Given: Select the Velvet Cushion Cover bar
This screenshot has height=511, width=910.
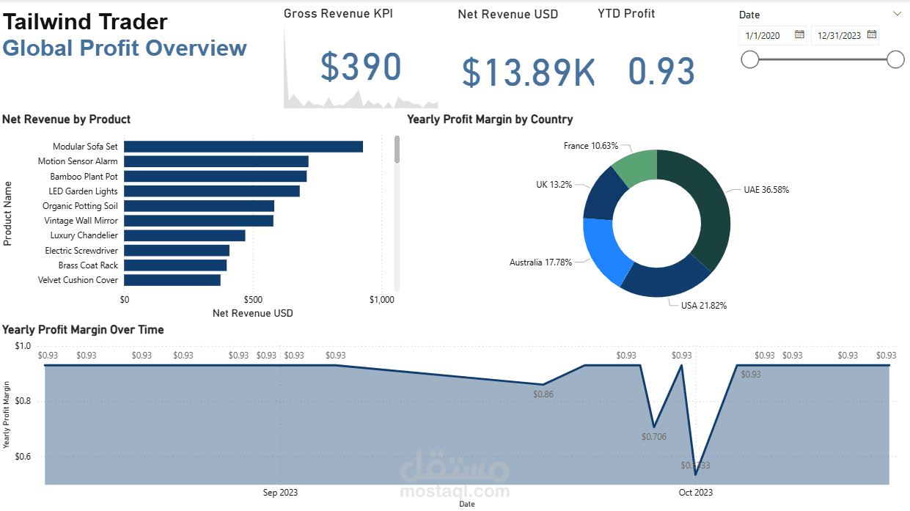Looking at the screenshot, I should 172,279.
